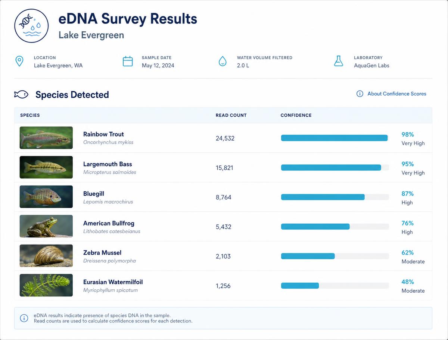448x340 pixels.
Task: Select the Bluegill thumbnail image
Action: pos(46,197)
